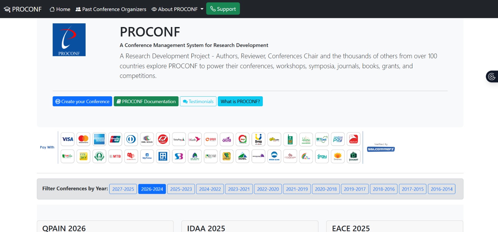498x232 pixels.
Task: Select the Midland Bank icon
Action: tap(131, 156)
